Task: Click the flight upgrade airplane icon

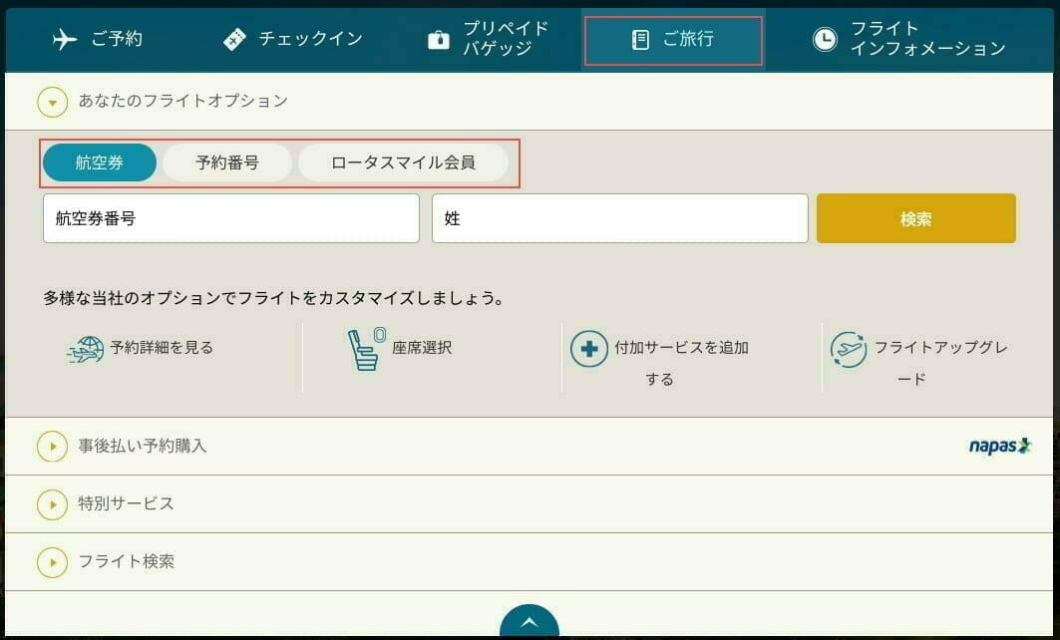Action: (x=849, y=349)
